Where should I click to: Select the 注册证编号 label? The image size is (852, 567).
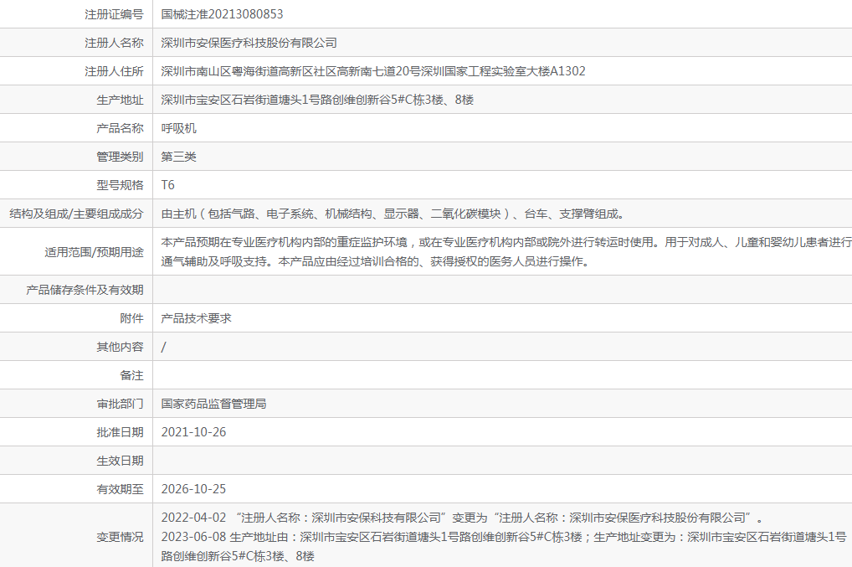point(114,14)
